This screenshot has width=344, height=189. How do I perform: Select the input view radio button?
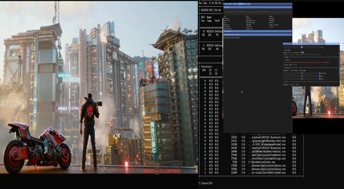(x=291, y=84)
